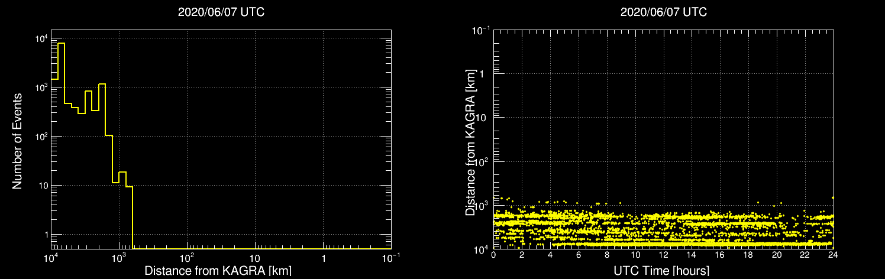Click the 10^2 tick on Number of Events axis
This screenshot has height=279, width=885.
(x=41, y=137)
